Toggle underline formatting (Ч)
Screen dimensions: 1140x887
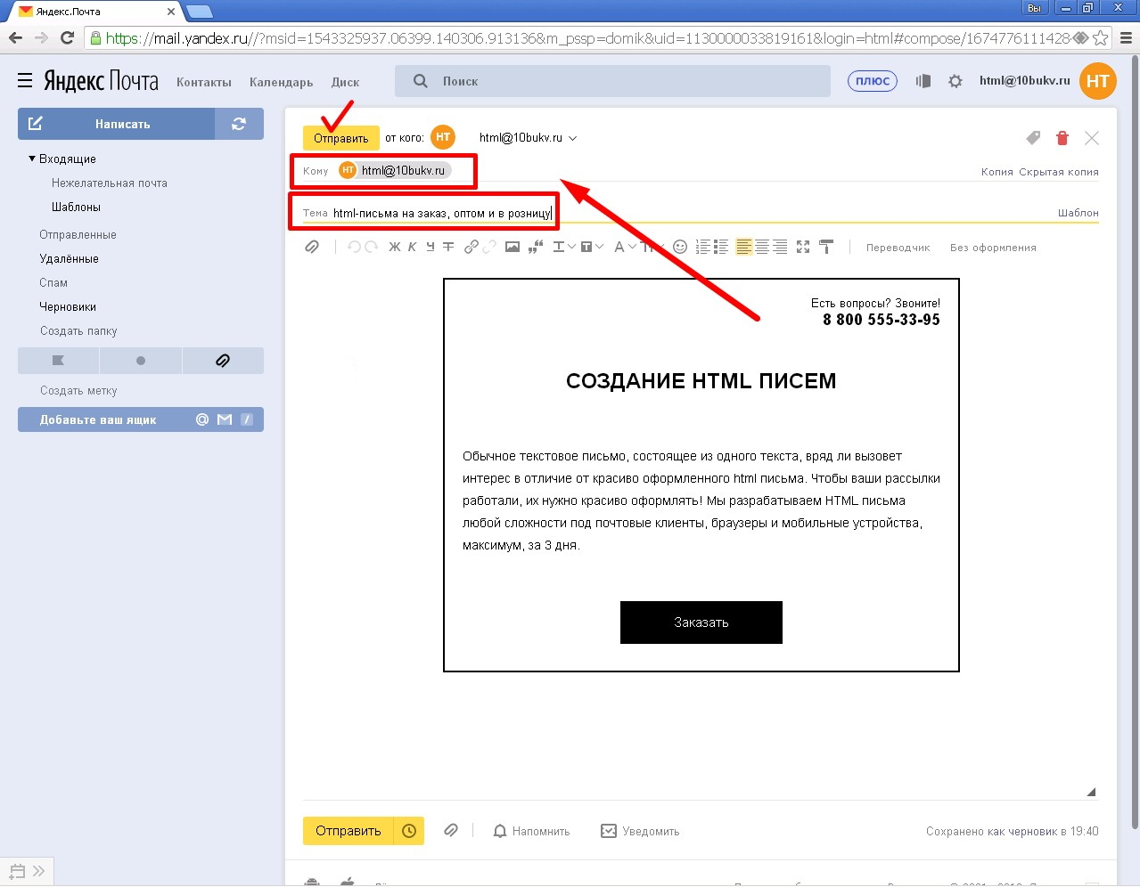430,247
